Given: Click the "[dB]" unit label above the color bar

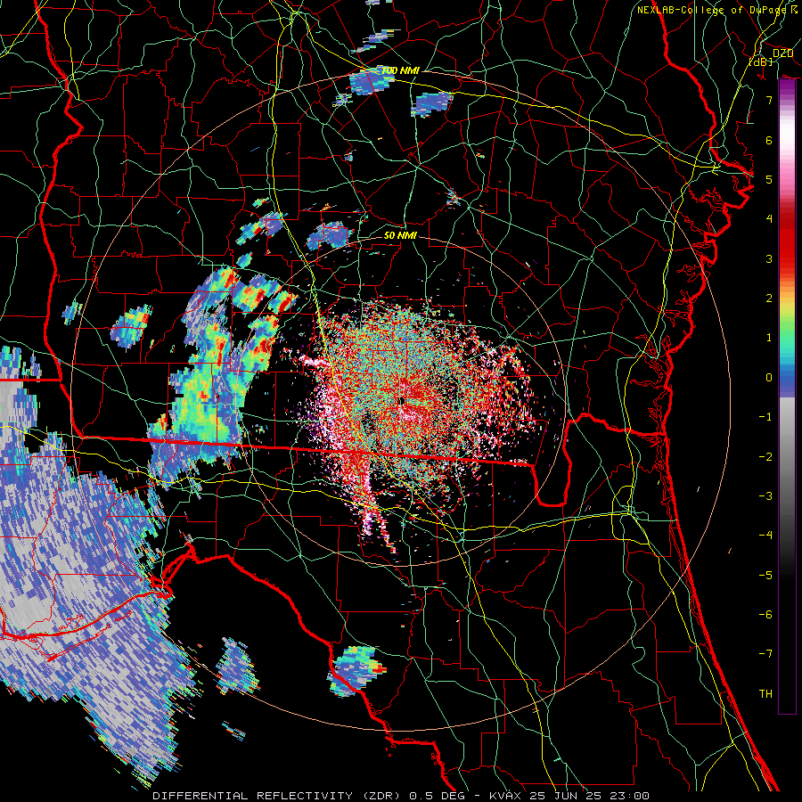Looking at the screenshot, I should point(761,61).
